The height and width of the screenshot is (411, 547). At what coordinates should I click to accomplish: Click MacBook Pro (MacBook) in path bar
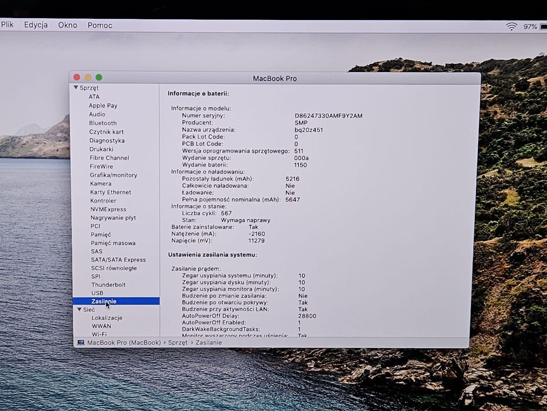[x=124, y=342]
